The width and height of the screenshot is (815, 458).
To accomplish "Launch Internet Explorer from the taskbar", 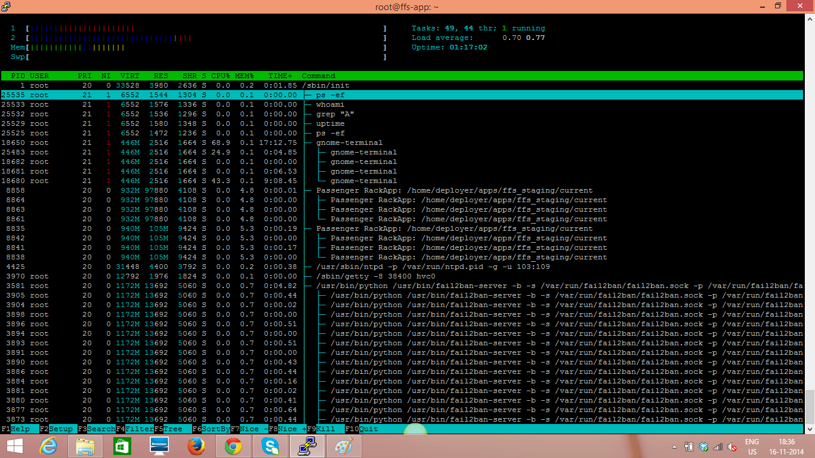I will (48, 446).
